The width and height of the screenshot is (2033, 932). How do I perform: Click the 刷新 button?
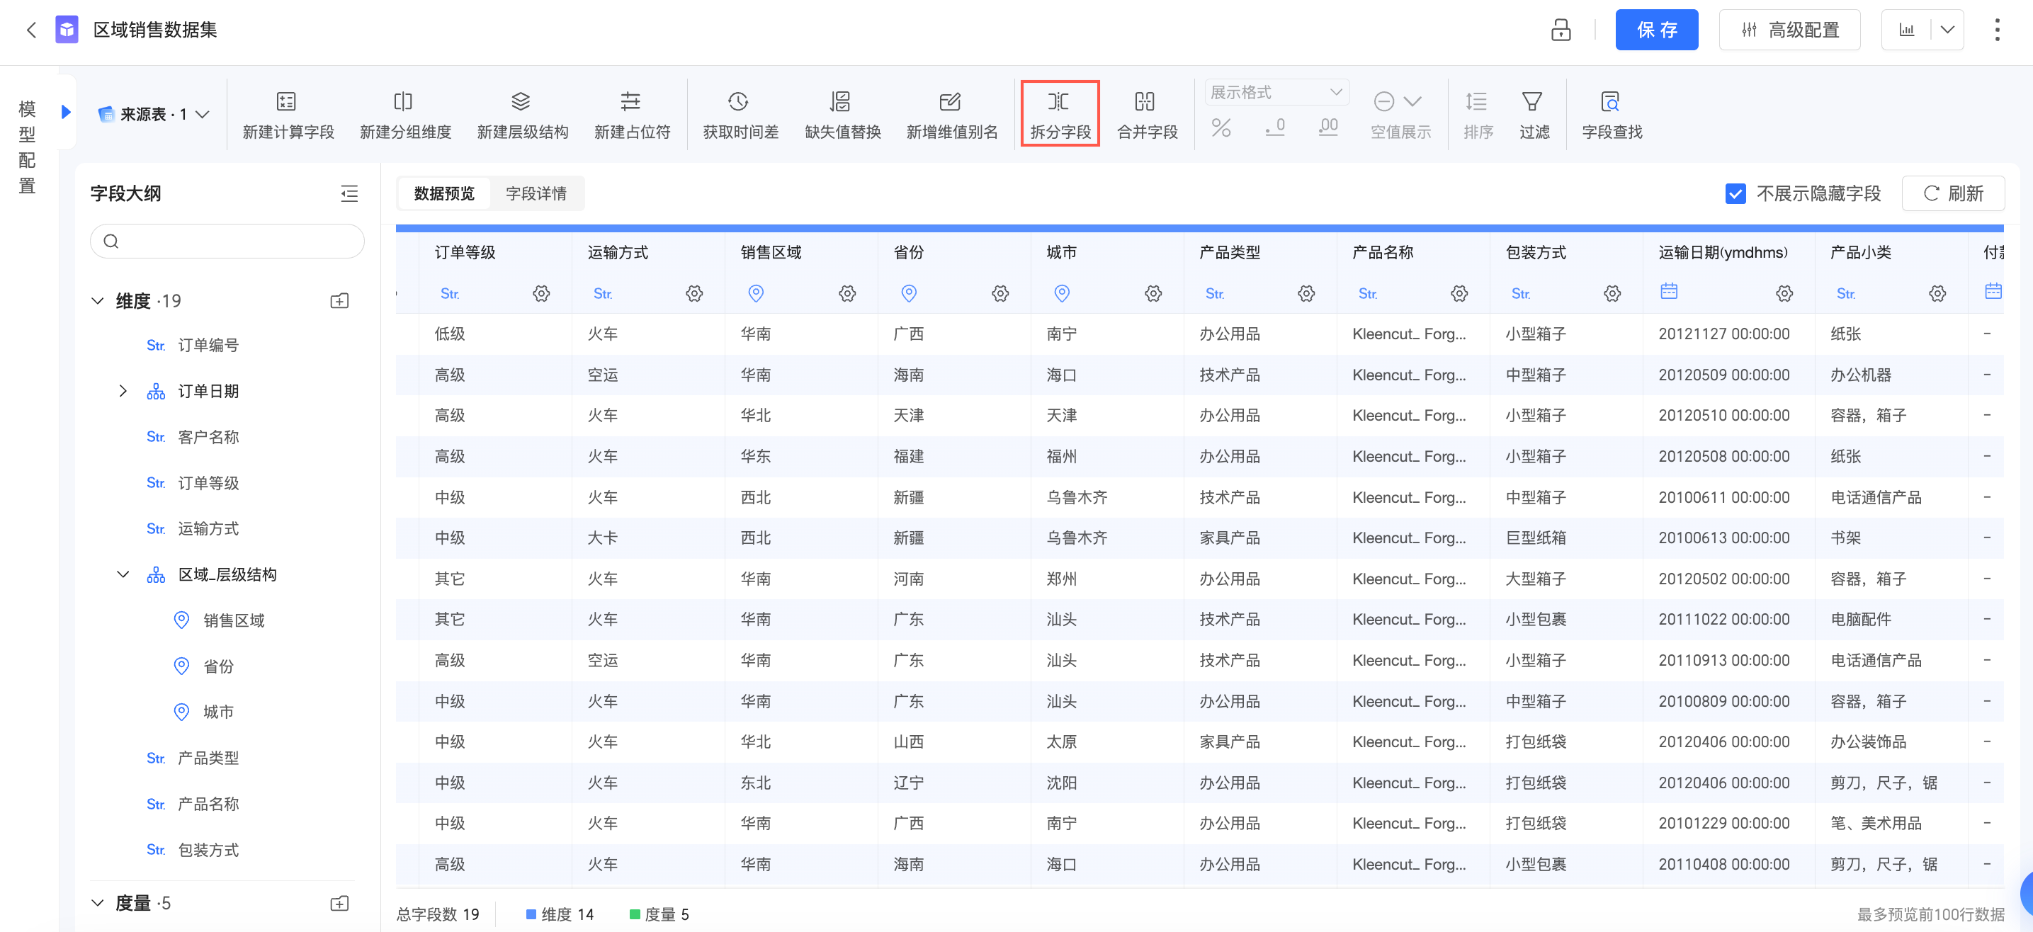point(1952,194)
